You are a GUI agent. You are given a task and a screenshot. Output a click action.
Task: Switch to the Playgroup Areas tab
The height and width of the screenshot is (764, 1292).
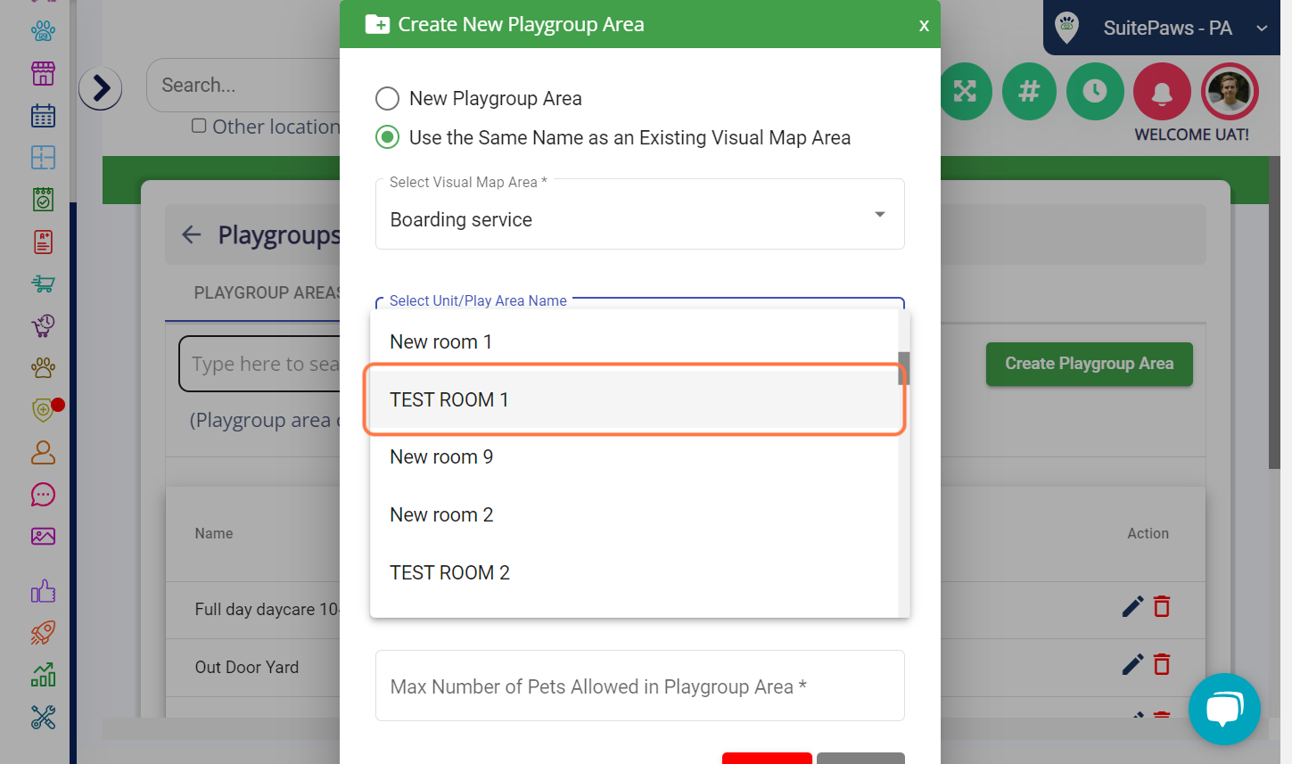click(267, 292)
